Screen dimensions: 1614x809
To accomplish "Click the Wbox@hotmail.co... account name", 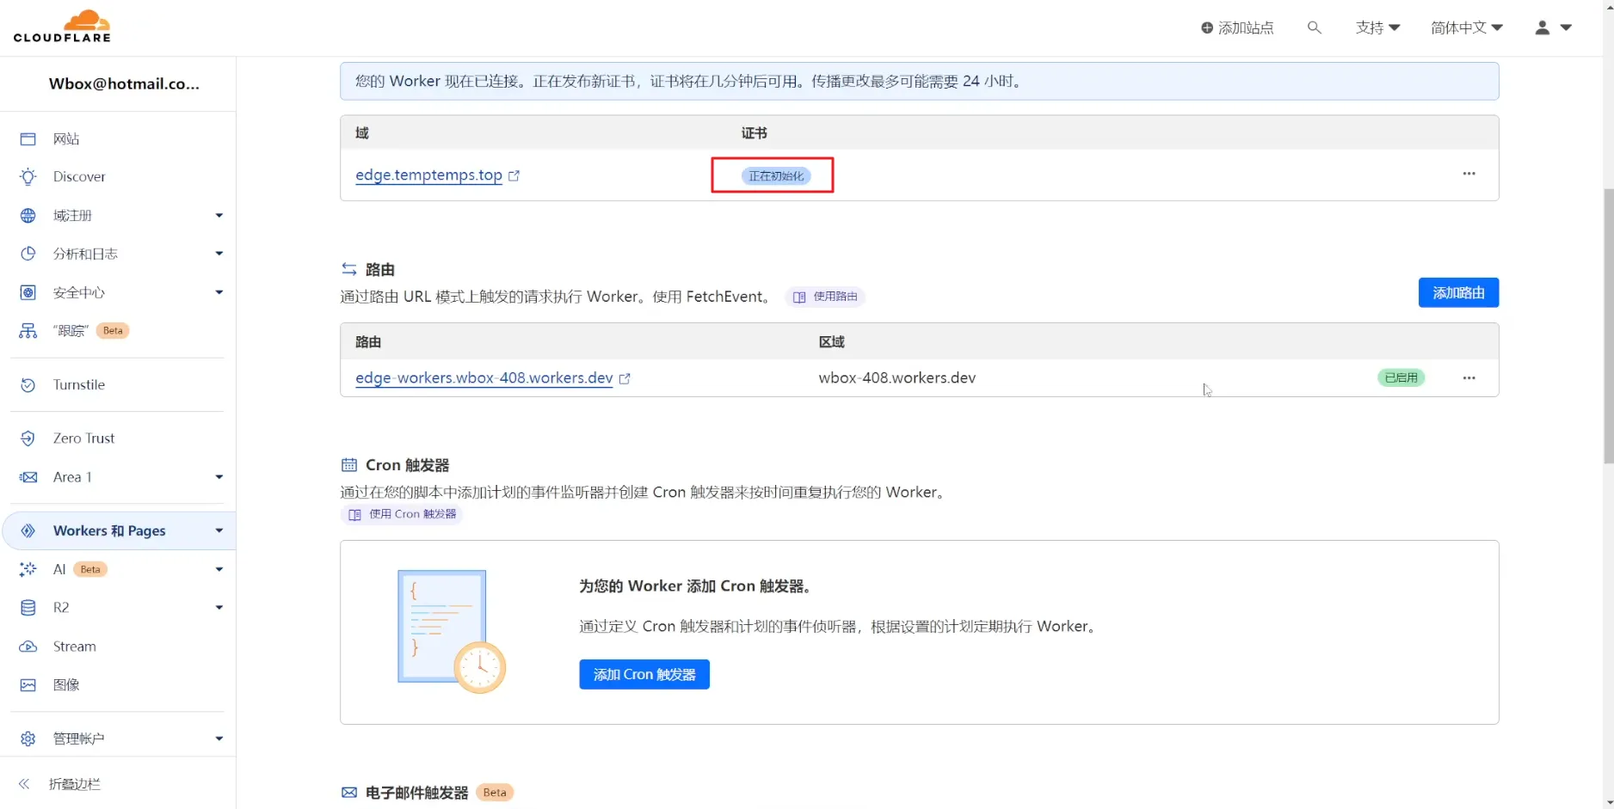I will [124, 84].
